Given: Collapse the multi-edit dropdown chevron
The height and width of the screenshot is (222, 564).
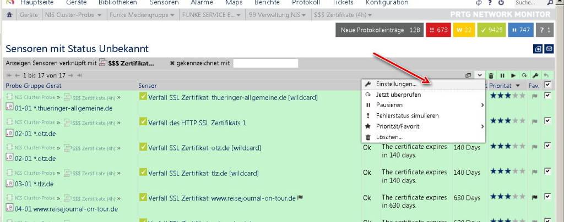Looking at the screenshot, I should 480,75.
